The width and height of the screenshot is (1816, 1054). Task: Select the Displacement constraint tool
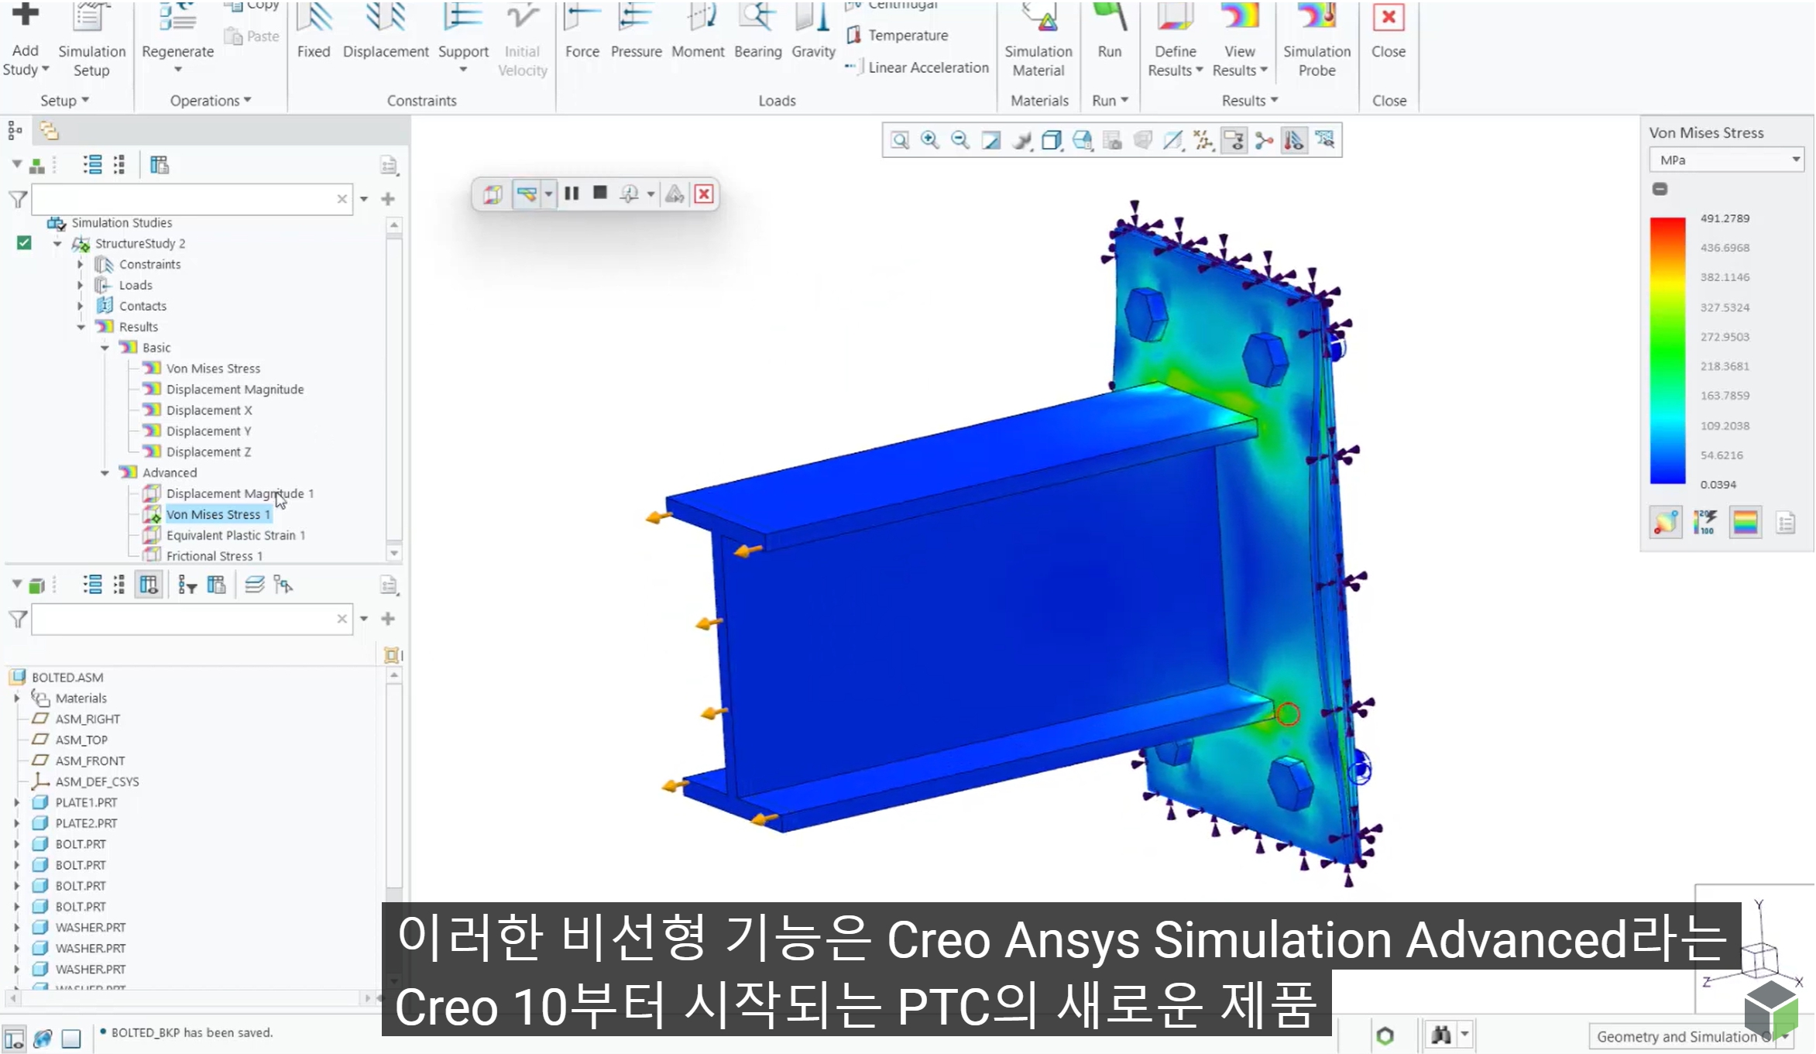386,31
